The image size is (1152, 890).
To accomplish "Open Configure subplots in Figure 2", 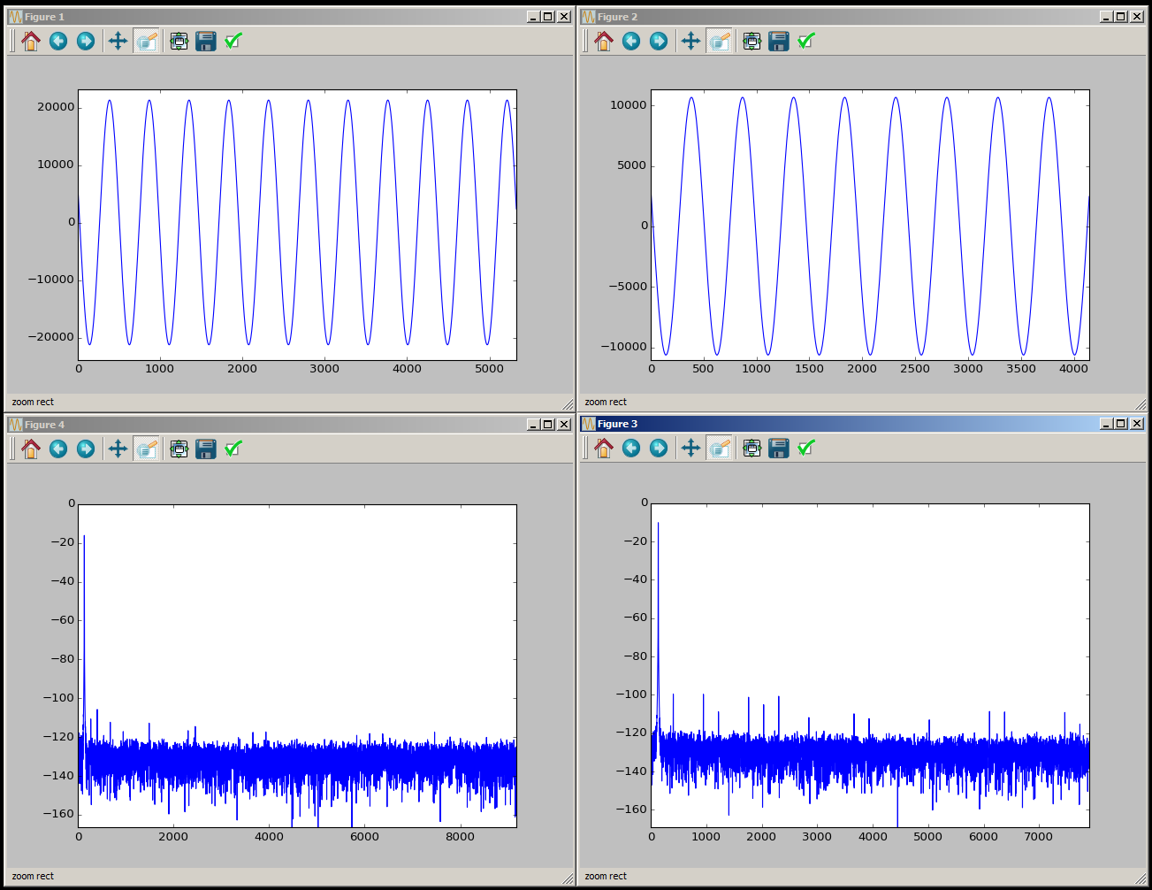I will point(751,42).
